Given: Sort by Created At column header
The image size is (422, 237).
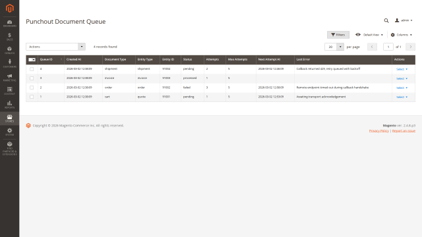Looking at the screenshot, I should click(x=83, y=59).
